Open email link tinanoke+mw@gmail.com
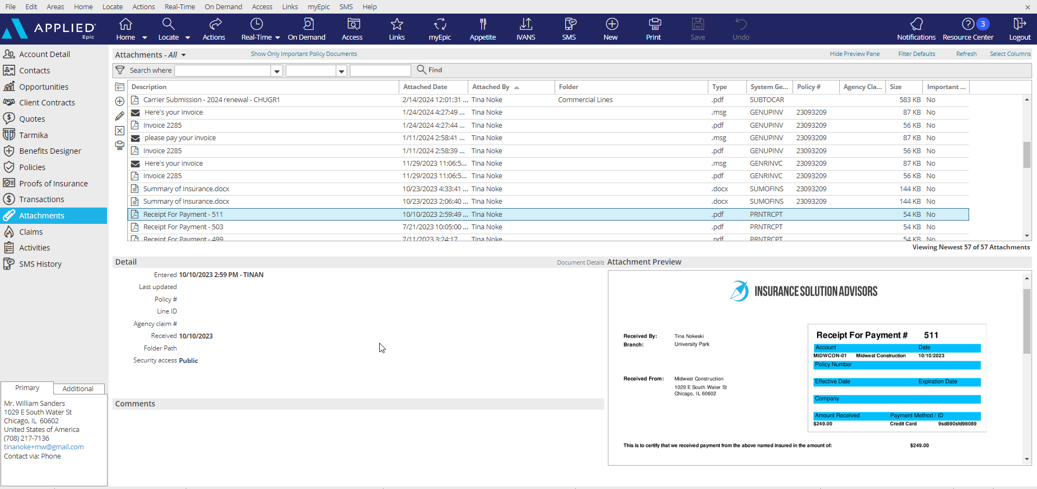The height and width of the screenshot is (489, 1037). (x=43, y=447)
